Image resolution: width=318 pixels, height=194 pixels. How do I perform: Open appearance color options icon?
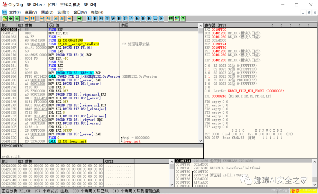click(177, 19)
